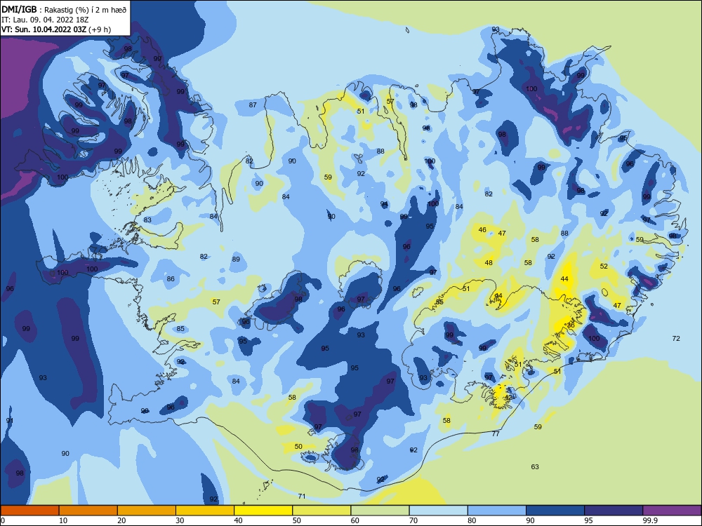Click the offshore humidity value '72'
The height and width of the screenshot is (526, 702).
pyautogui.click(x=676, y=338)
